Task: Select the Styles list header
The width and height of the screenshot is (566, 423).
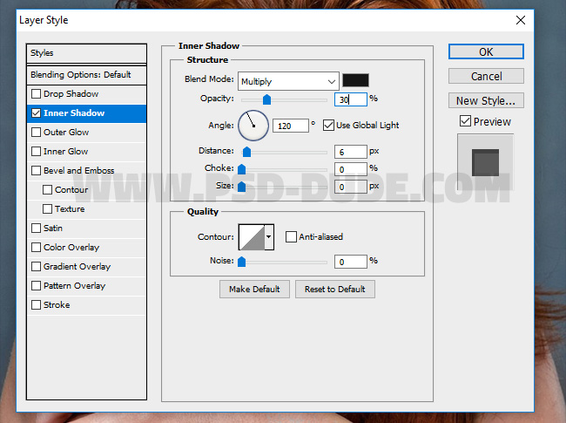Action: pyautogui.click(x=86, y=53)
